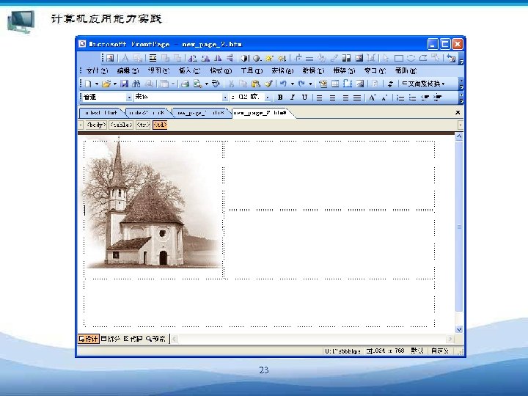
Task: Toggle Underline formatting
Action: 305,98
